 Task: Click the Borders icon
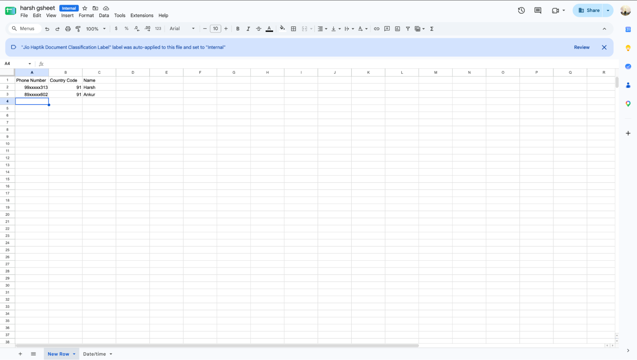pyautogui.click(x=293, y=29)
